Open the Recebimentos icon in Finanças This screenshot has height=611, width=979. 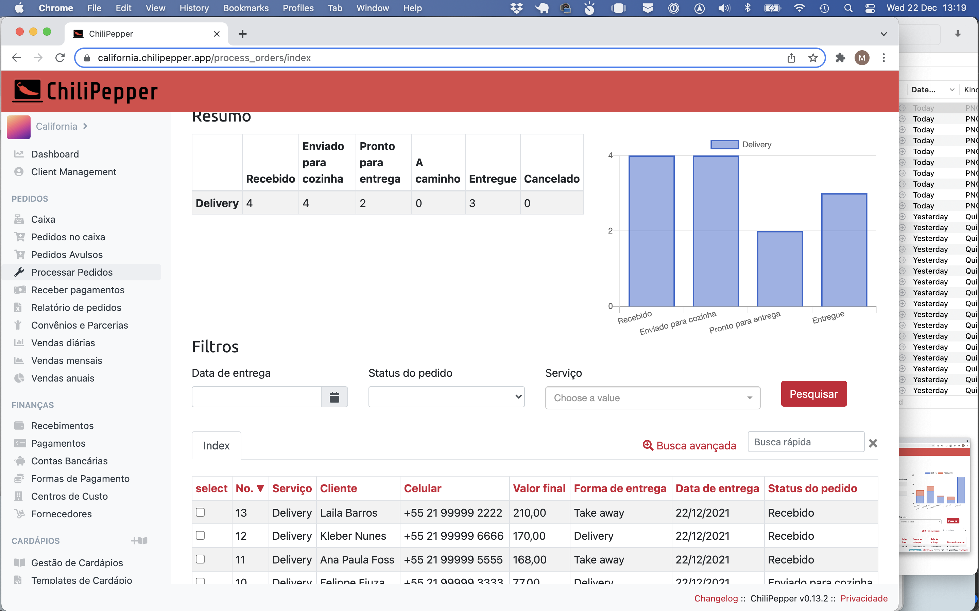(x=19, y=426)
